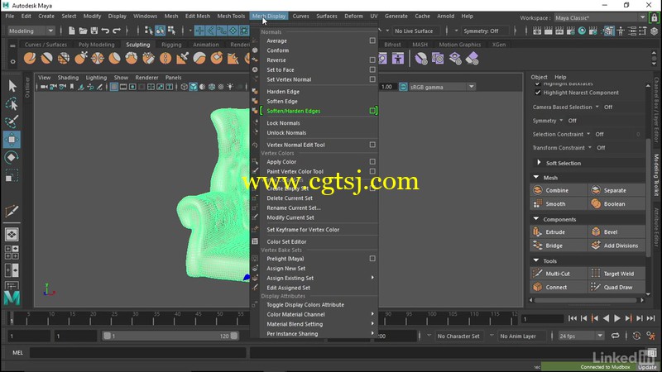The image size is (662, 372).
Task: Choose Soften/Harden Edges menu entry
Action: coord(294,111)
